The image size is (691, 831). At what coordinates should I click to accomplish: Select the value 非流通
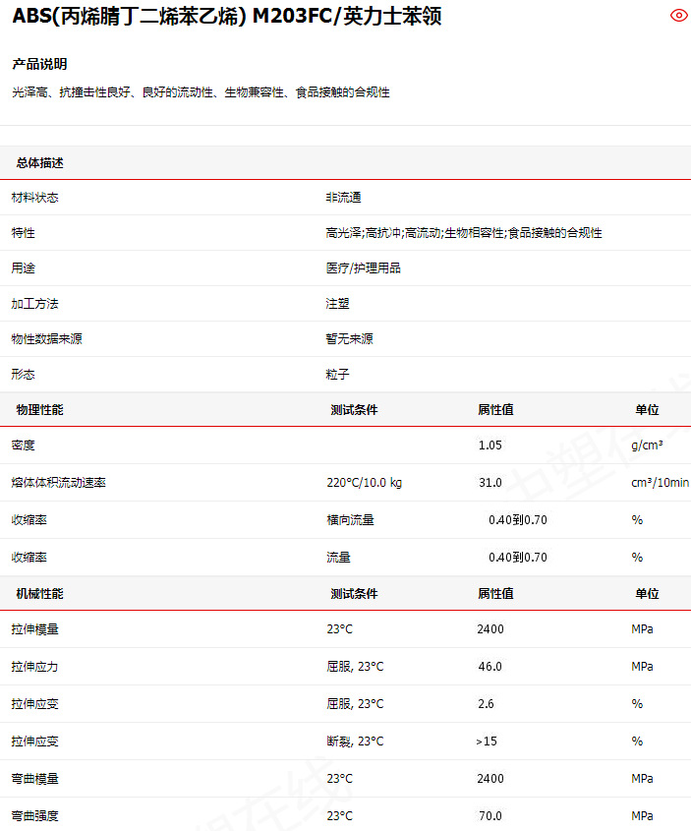pyautogui.click(x=344, y=198)
